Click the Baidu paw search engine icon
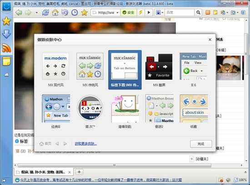 click(x=158, y=12)
